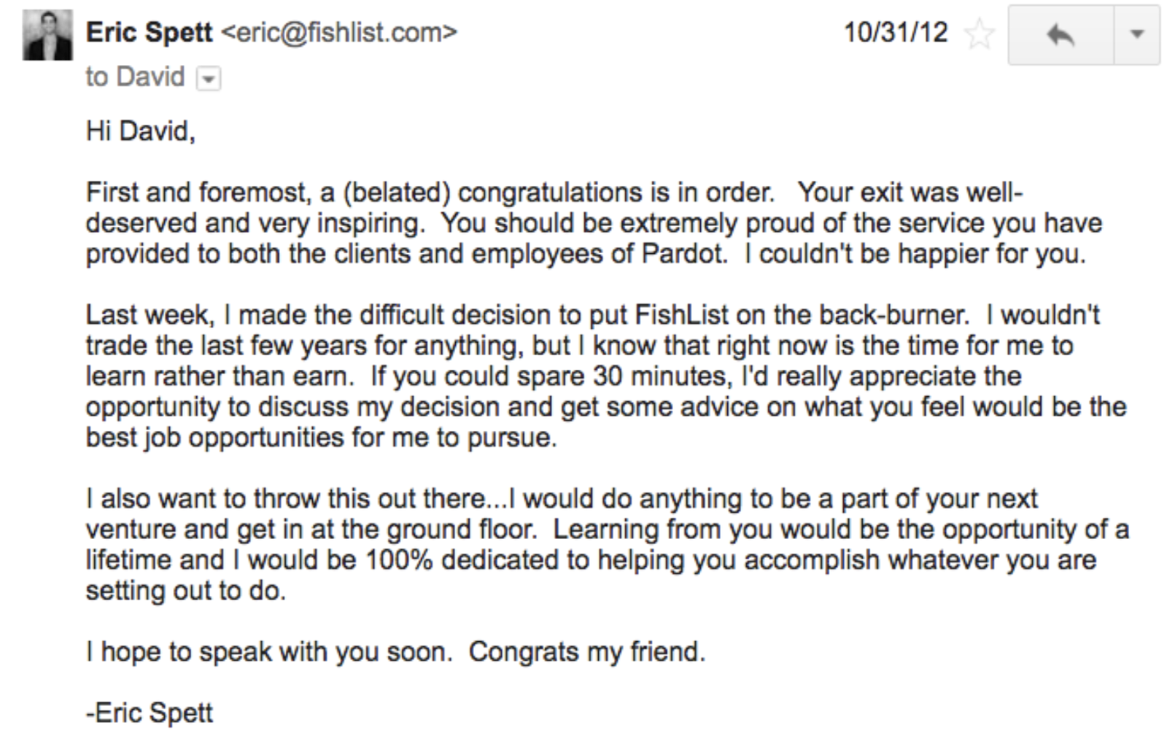Star this email from Eric Spett
The width and height of the screenshot is (1167, 744).
click(x=979, y=34)
